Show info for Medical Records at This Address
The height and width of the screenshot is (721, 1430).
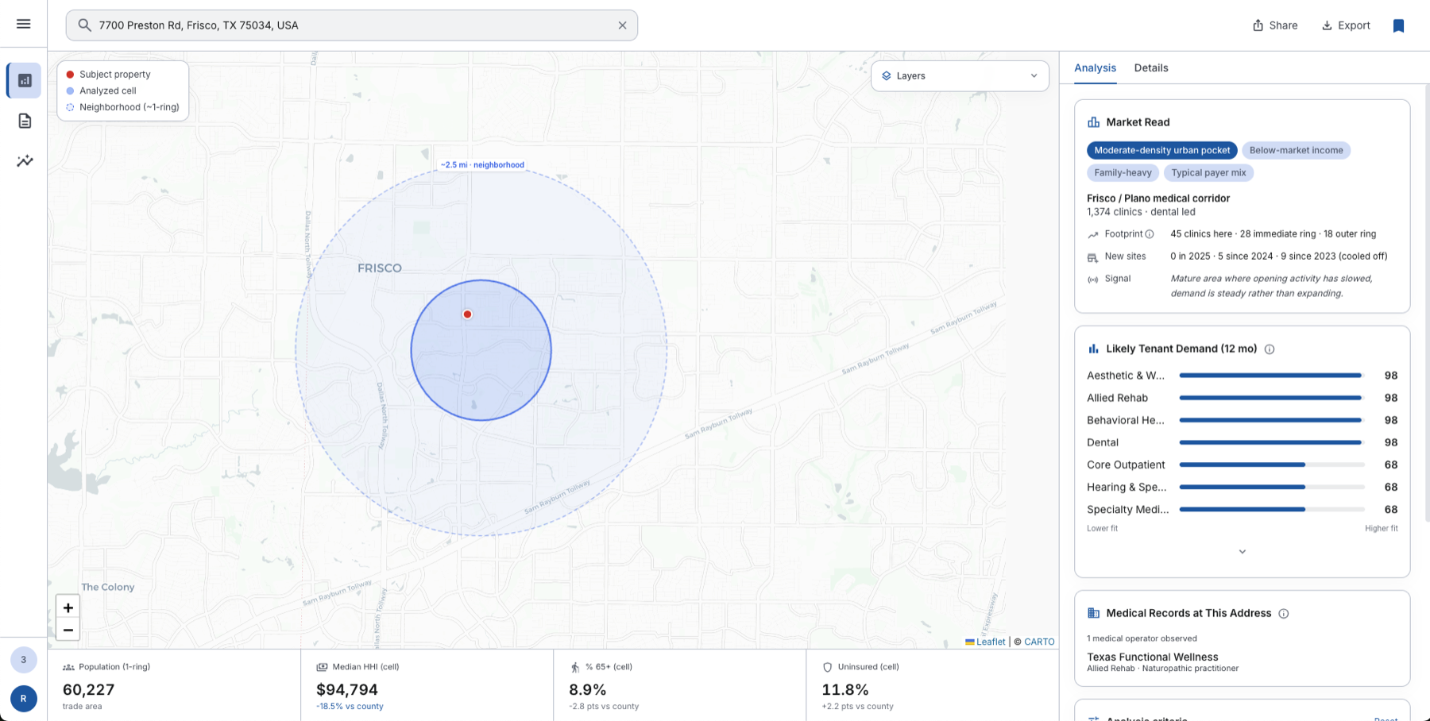click(x=1284, y=614)
